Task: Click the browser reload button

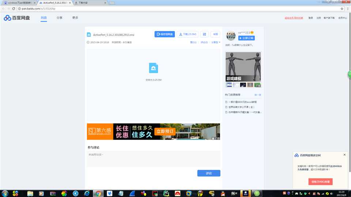Action: pos(14,8)
